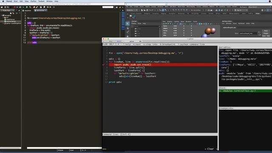
Task: Open Maya's Mesh Tools menu
Action: click(181, 7)
